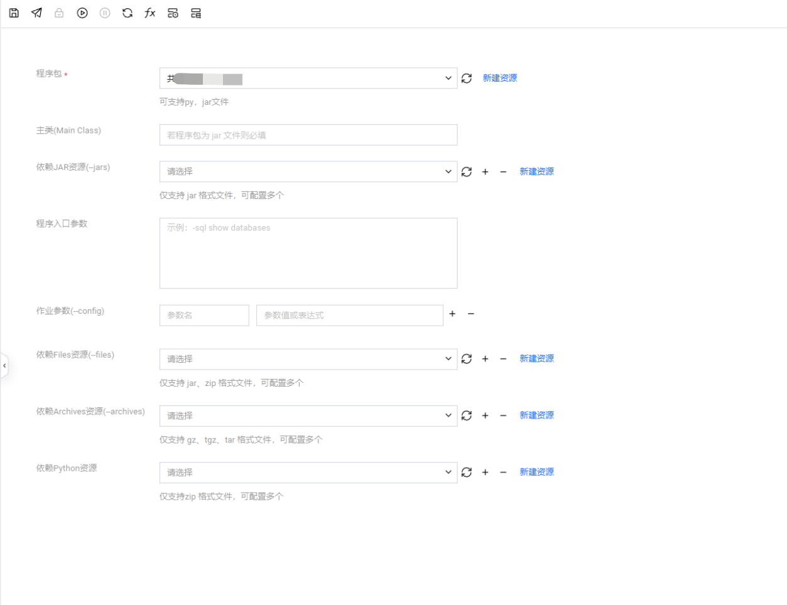Screen dimensions: 787x605
Task: Add another 依赖JAR资源 row with plus
Action: click(x=485, y=171)
